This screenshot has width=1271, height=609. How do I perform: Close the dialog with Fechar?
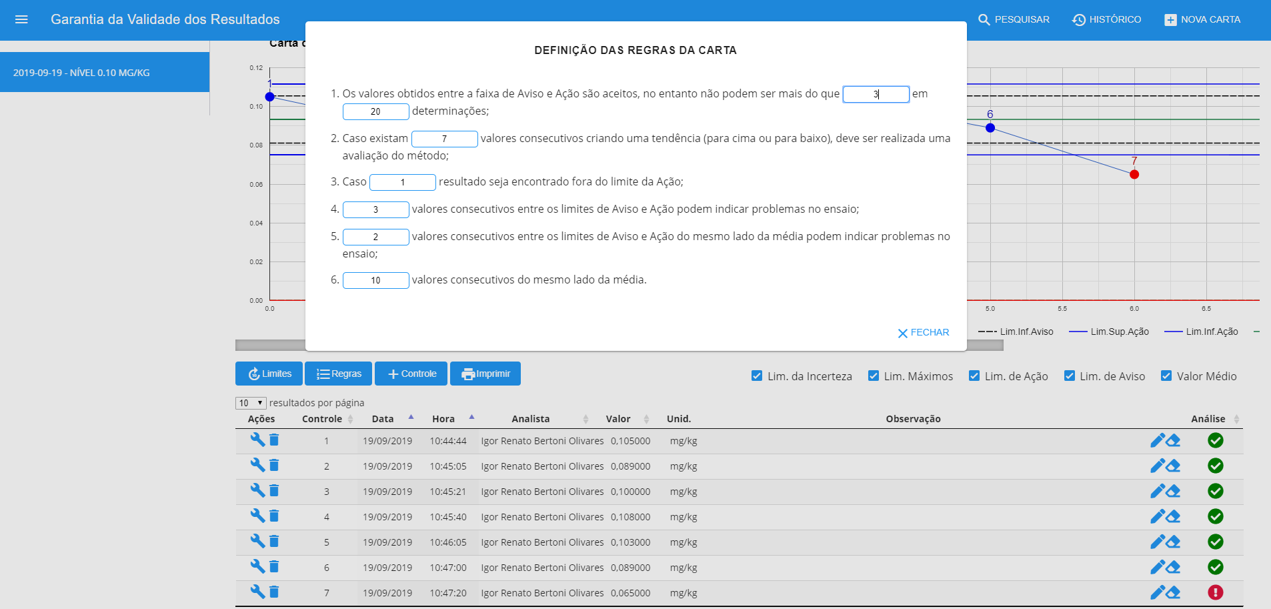923,332
